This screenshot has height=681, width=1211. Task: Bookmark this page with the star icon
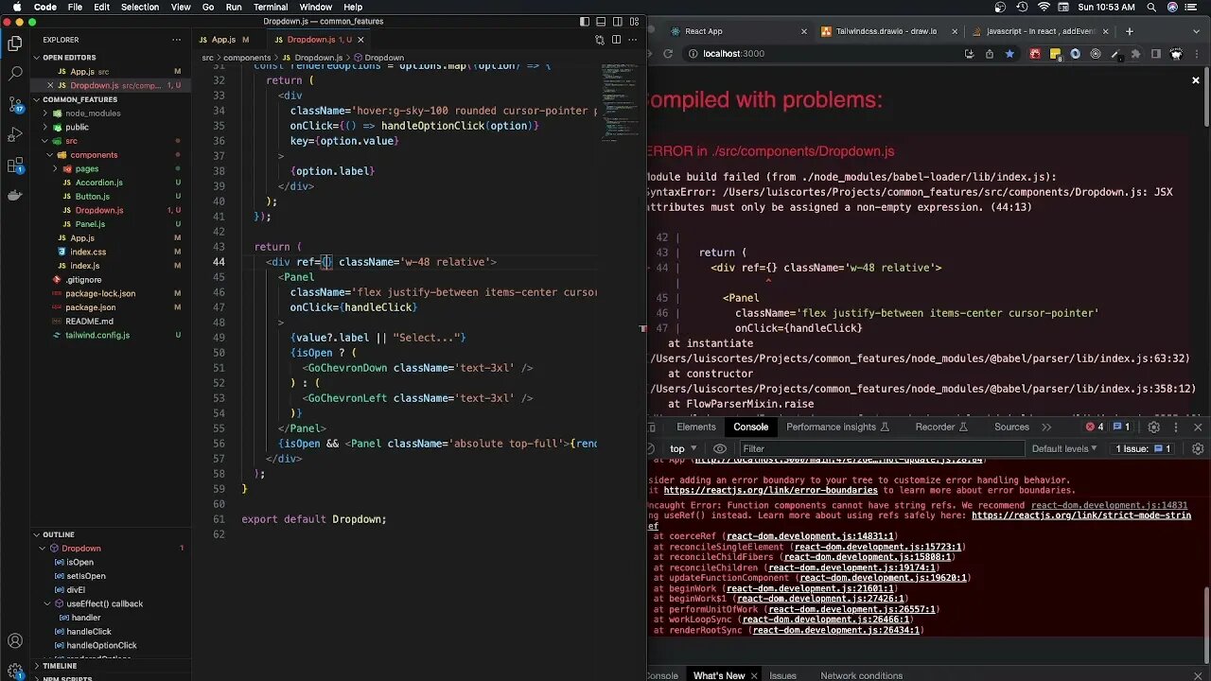tap(1009, 54)
